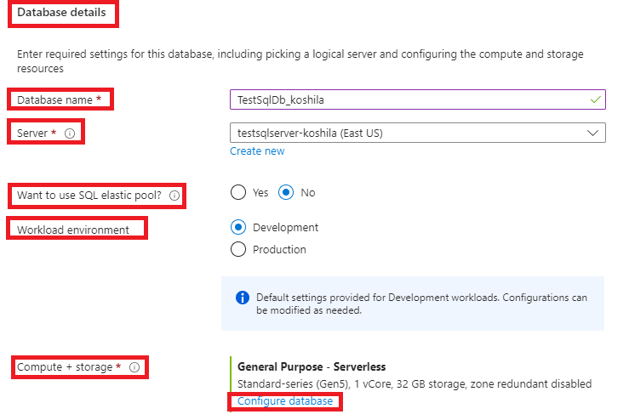Click the green checkmark in Database name field
629x420 pixels.
(x=595, y=99)
